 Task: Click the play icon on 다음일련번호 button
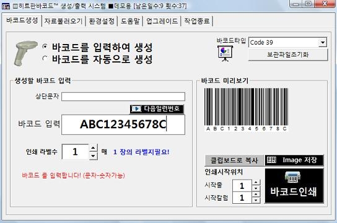pos(136,109)
